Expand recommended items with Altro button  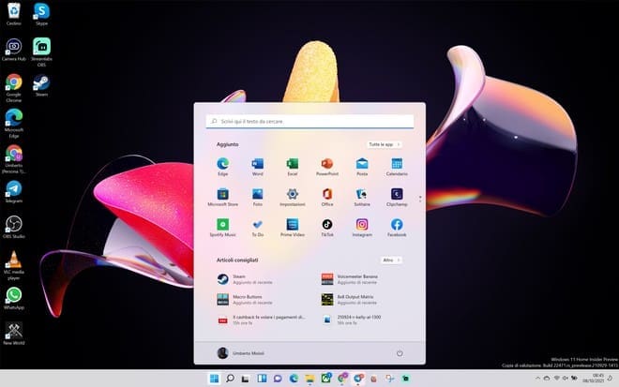click(x=389, y=260)
